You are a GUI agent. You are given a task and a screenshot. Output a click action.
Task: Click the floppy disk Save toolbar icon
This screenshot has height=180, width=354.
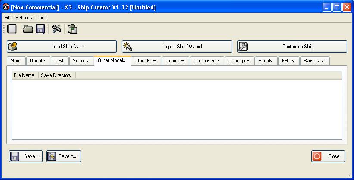tap(40, 29)
